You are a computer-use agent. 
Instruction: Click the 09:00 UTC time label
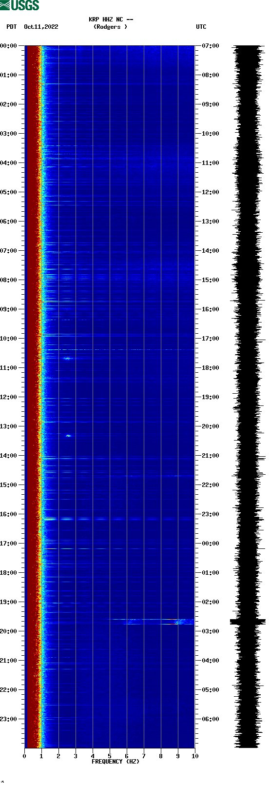point(211,104)
